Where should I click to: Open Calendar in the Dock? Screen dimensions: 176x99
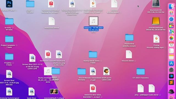pos(171,45)
